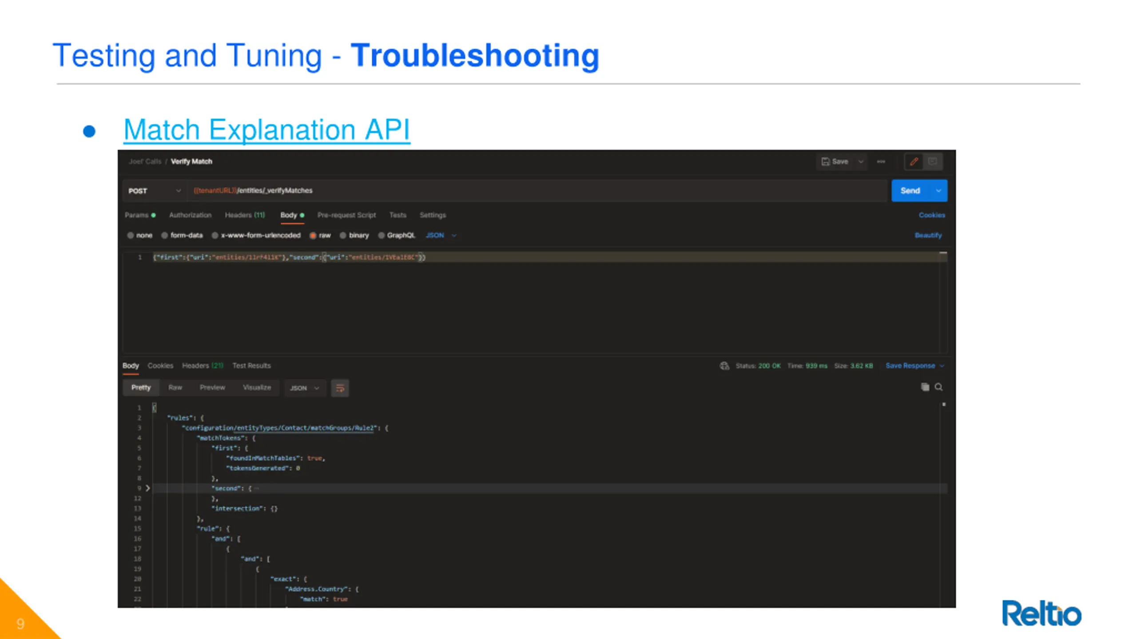Click the pencil edit icon

click(913, 162)
